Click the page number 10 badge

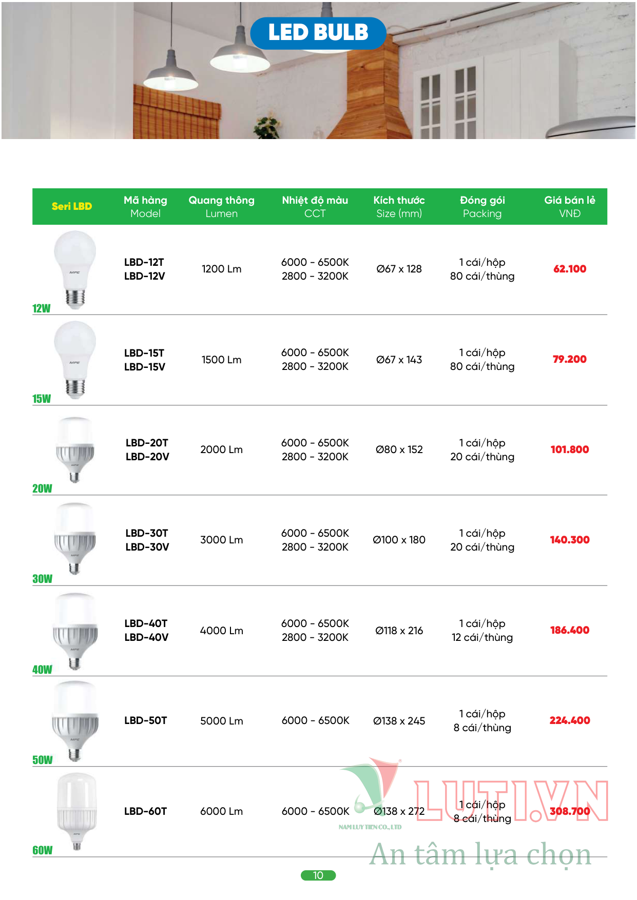point(318,875)
